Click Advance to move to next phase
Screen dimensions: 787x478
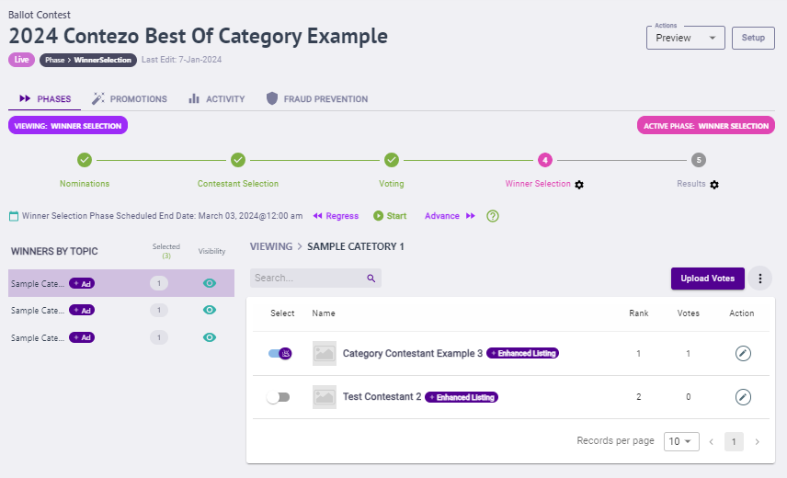tap(450, 216)
